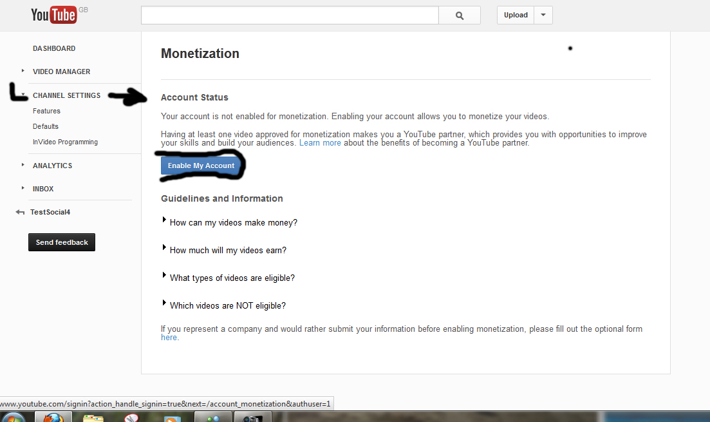Image resolution: width=710 pixels, height=422 pixels.
Task: Open Video Manager in the sidebar
Action: coord(61,72)
